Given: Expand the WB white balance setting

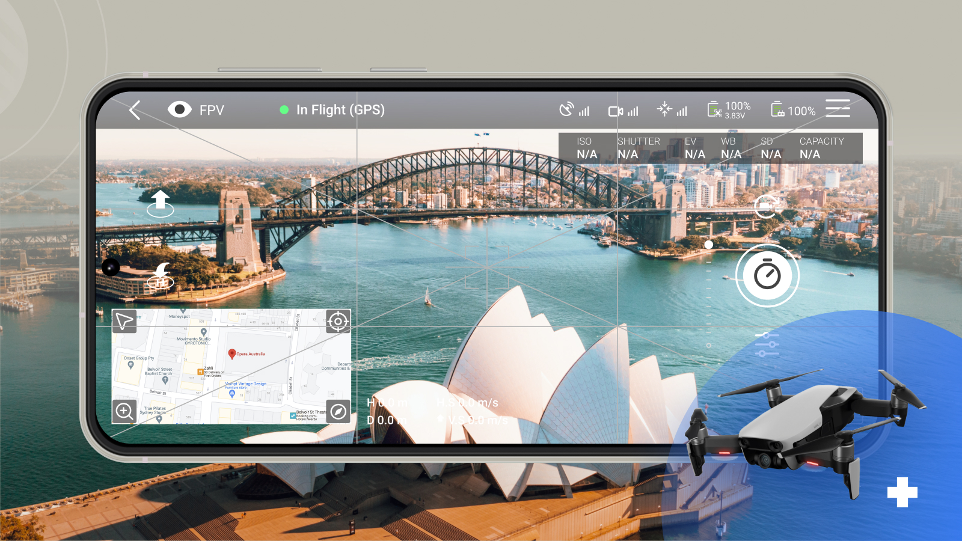Looking at the screenshot, I should (x=730, y=148).
